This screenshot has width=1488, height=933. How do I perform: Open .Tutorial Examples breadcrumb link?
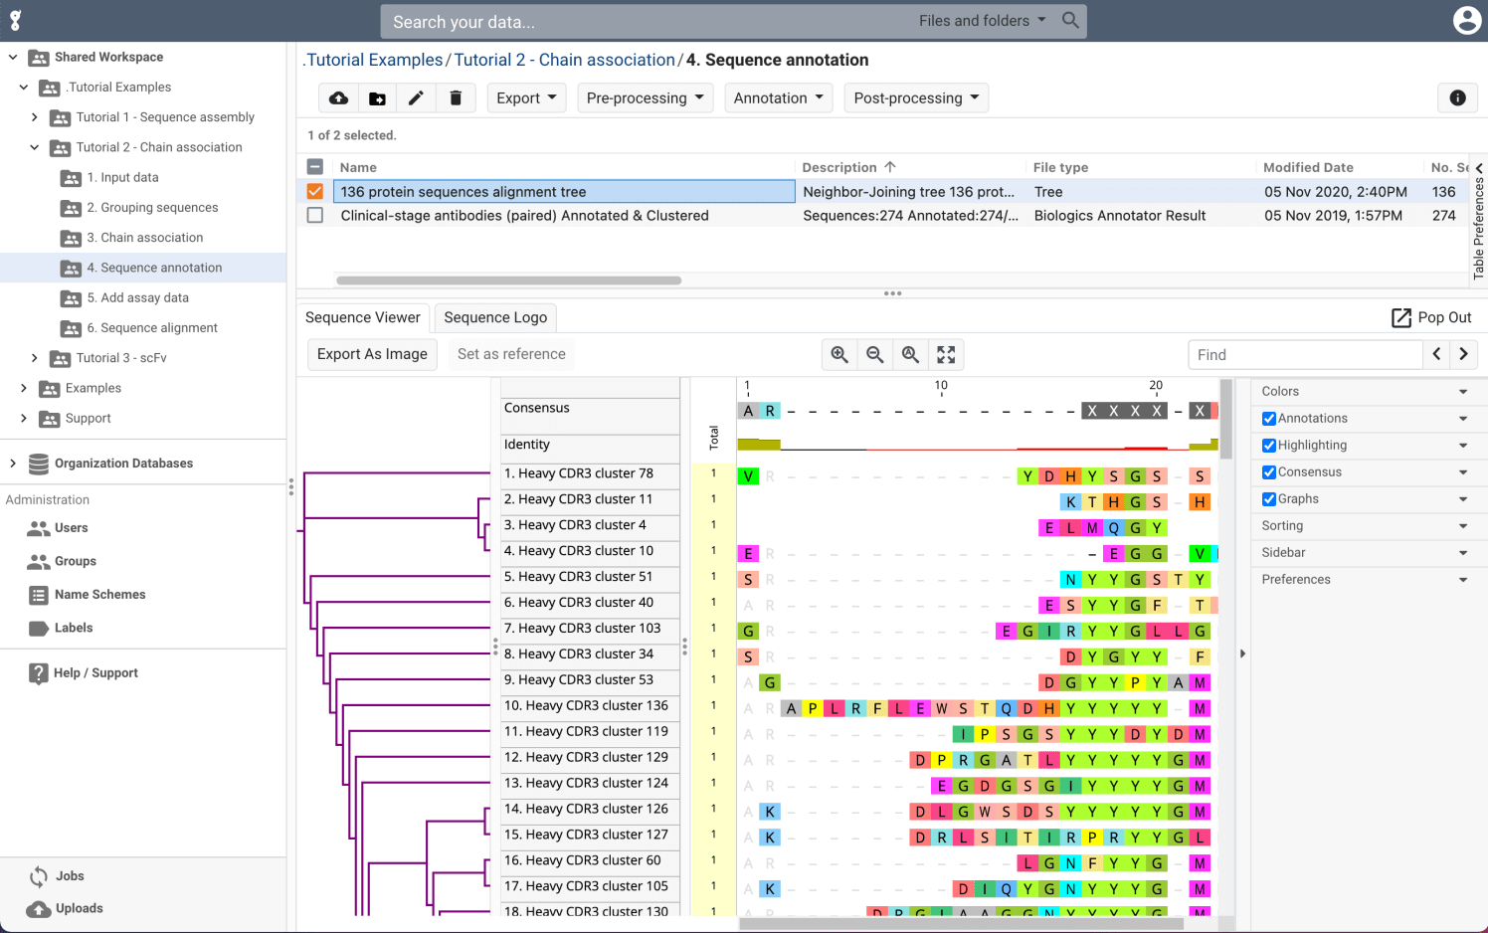(373, 60)
